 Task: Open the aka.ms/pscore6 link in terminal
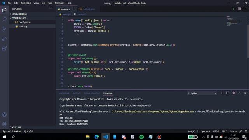[136, 105]
